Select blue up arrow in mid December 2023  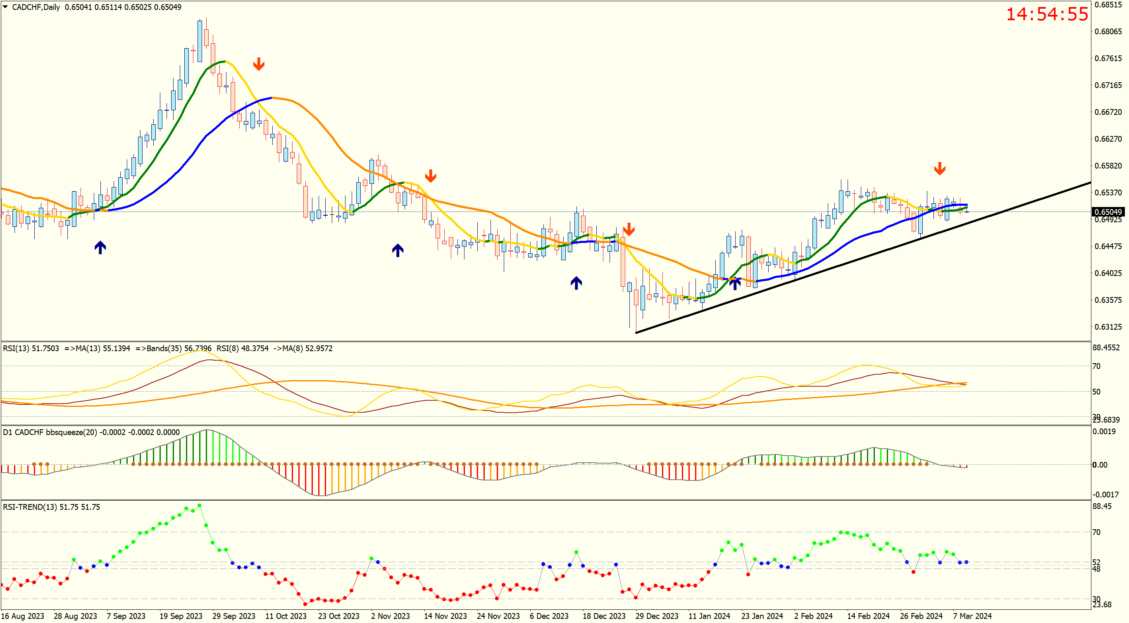pos(576,283)
